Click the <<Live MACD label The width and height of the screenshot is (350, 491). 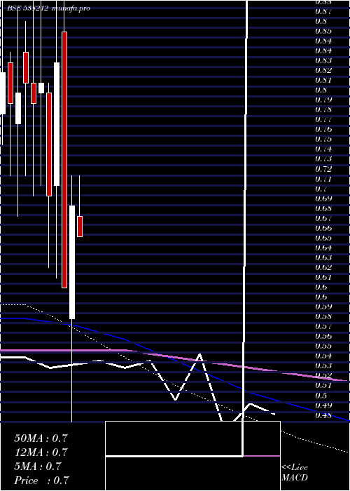click(x=295, y=473)
